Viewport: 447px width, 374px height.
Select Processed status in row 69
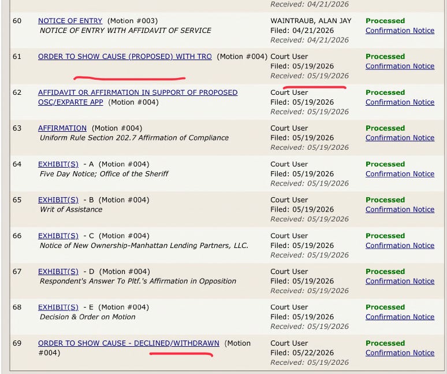point(385,343)
